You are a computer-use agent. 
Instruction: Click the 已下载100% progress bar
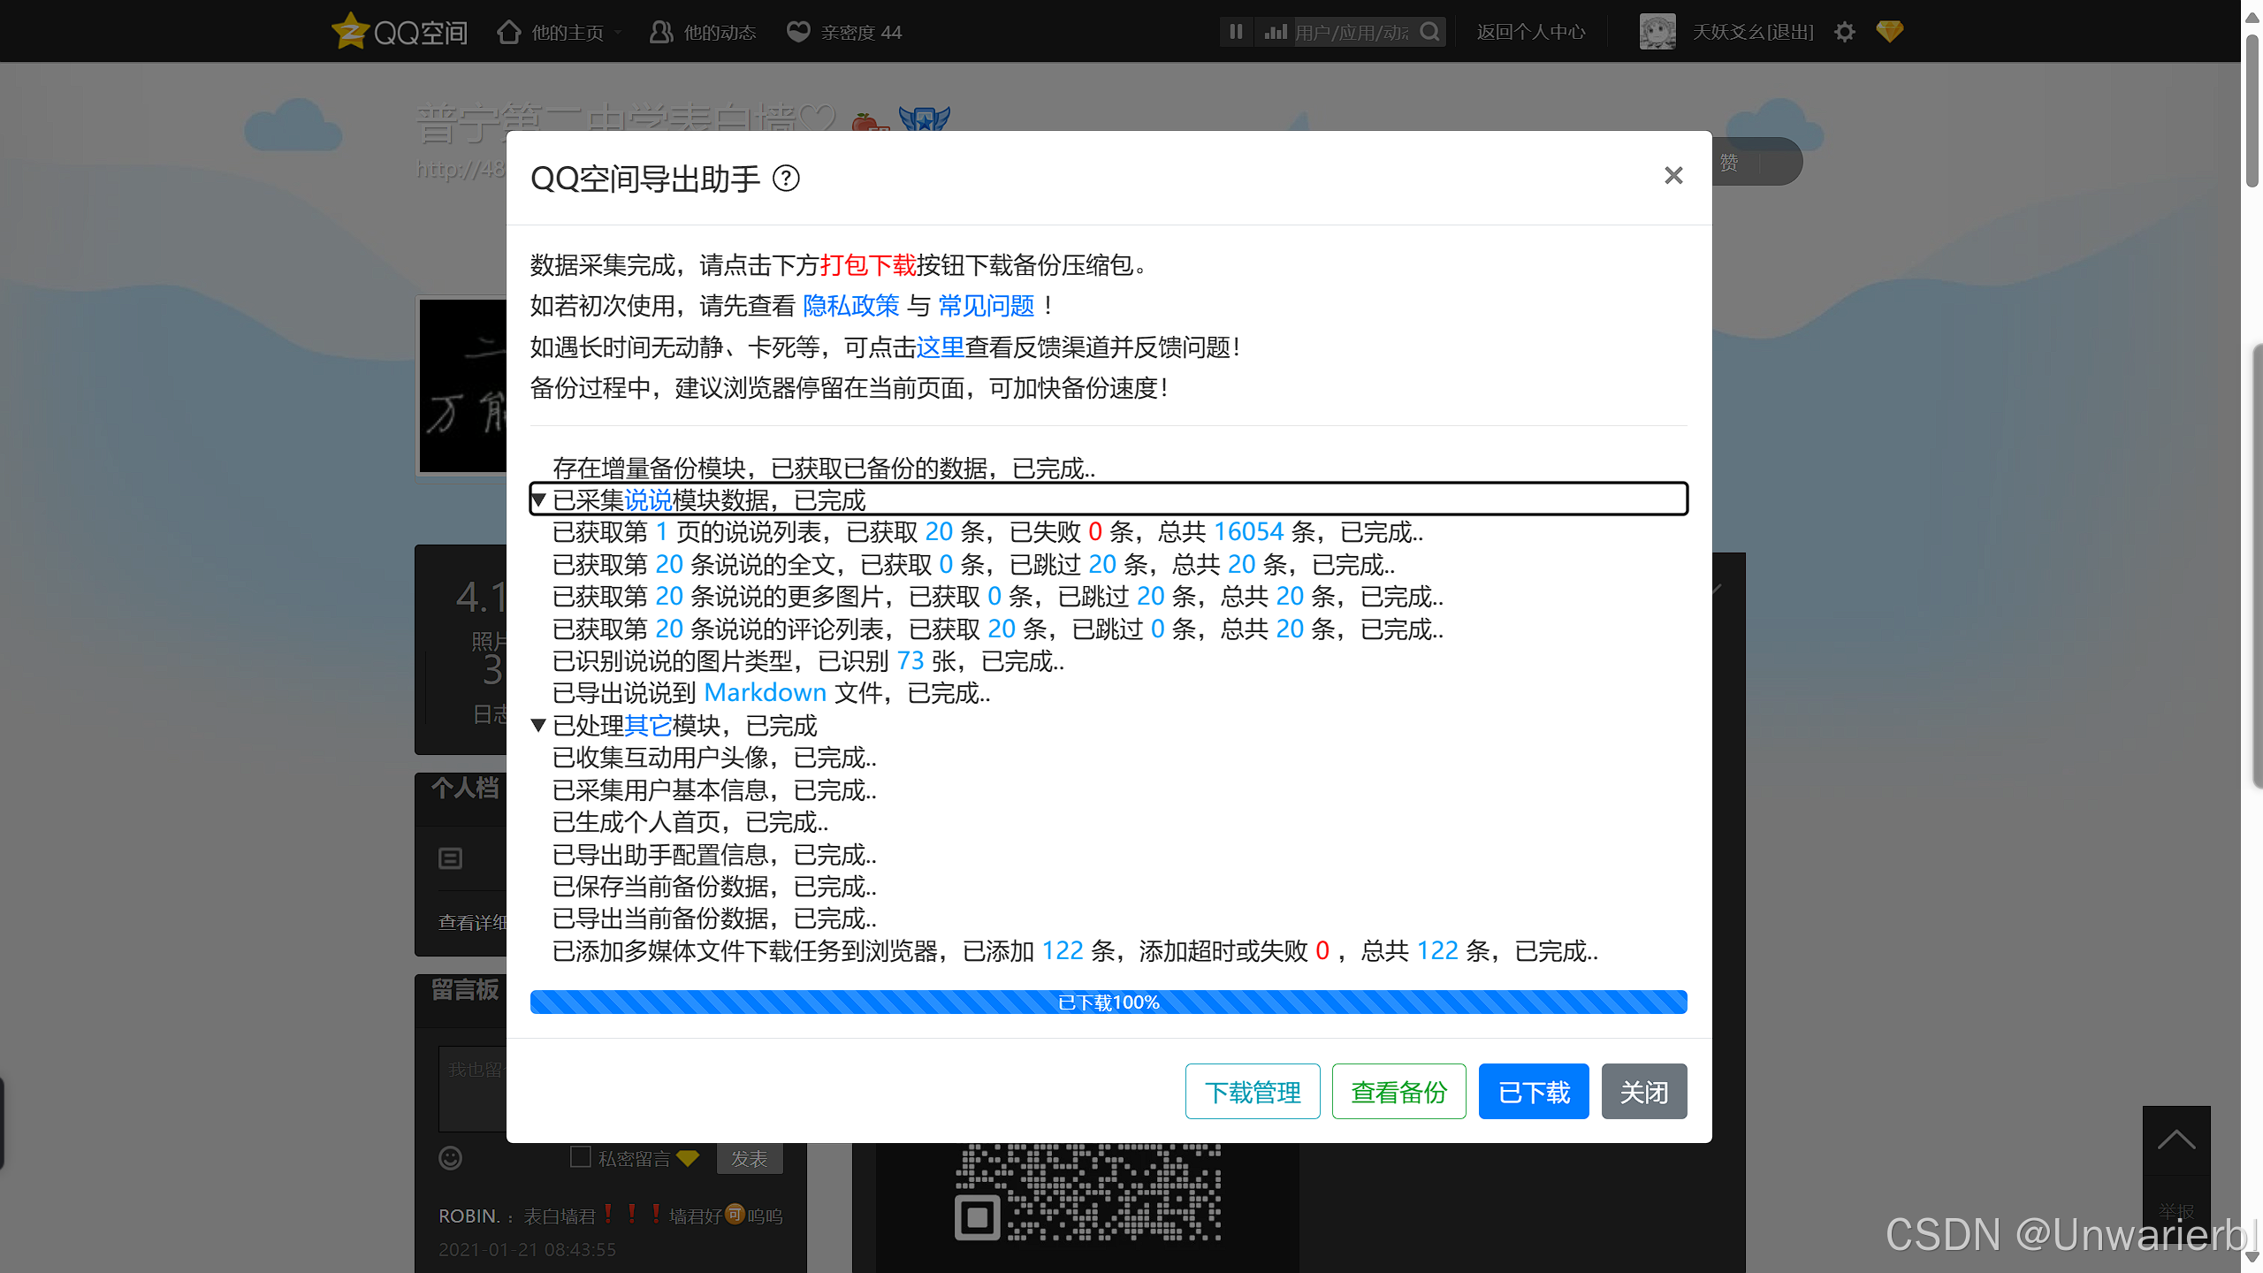[1109, 1002]
